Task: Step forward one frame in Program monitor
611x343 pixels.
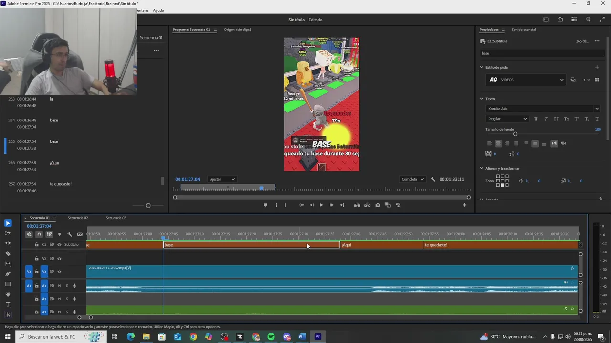Action: point(331,205)
